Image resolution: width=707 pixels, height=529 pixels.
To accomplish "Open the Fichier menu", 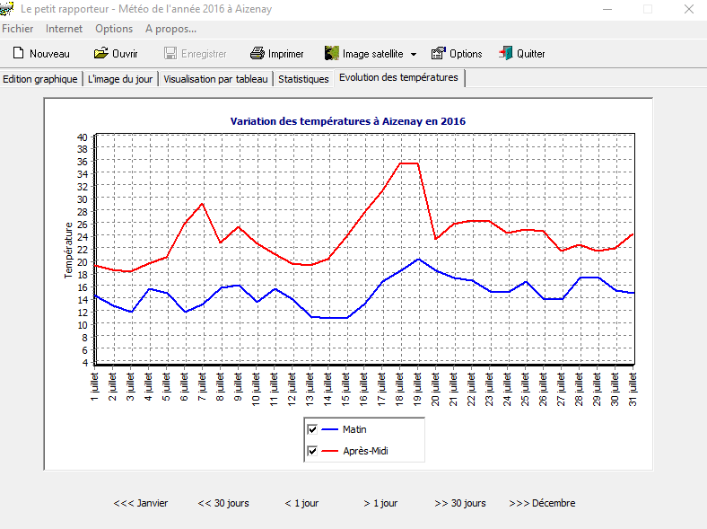I will tap(18, 29).
